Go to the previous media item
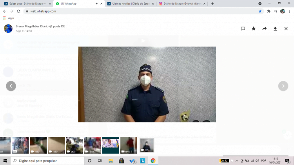 click(x=11, y=86)
